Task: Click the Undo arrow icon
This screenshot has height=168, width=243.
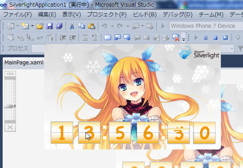Action: click(x=104, y=26)
